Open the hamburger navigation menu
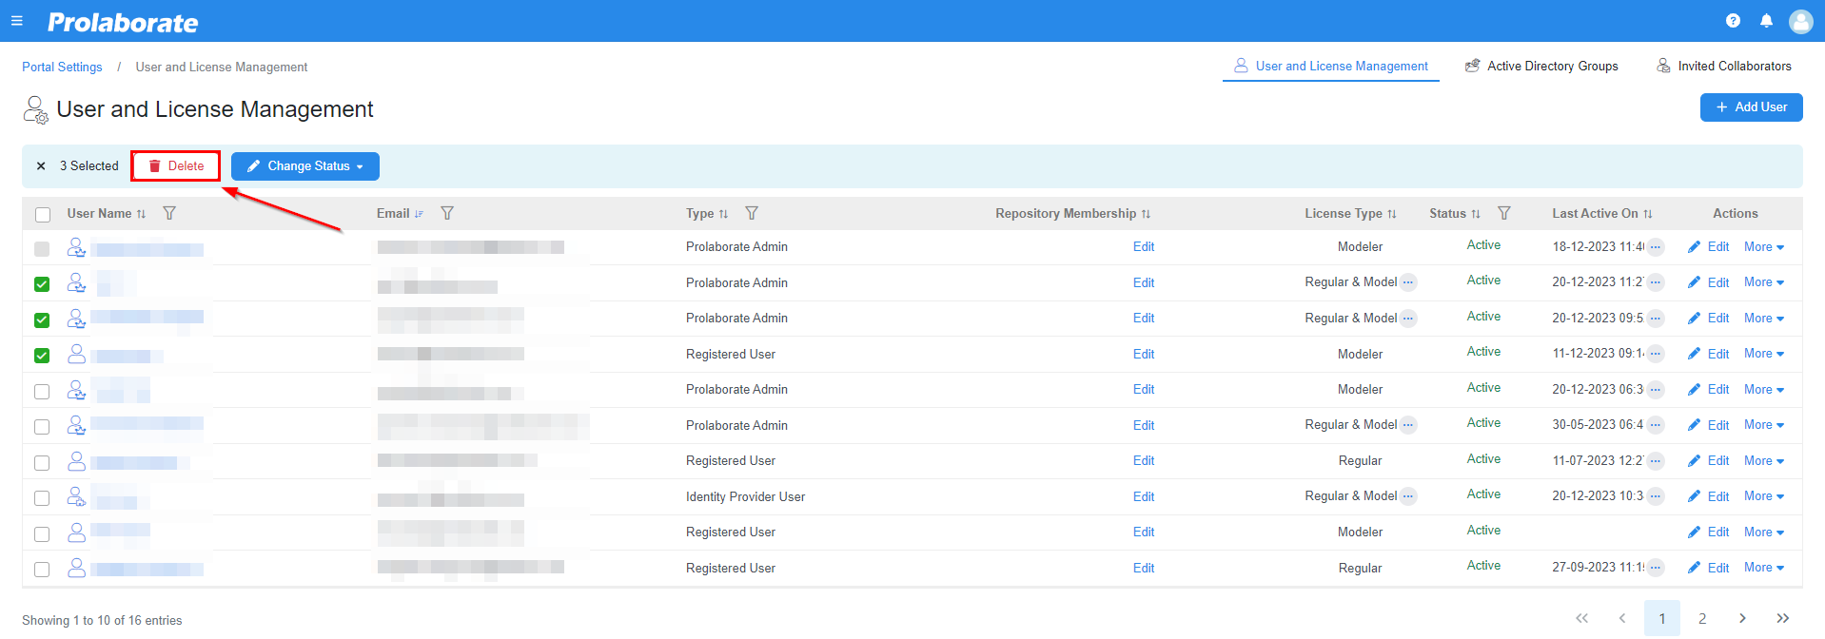1825x639 pixels. click(16, 21)
